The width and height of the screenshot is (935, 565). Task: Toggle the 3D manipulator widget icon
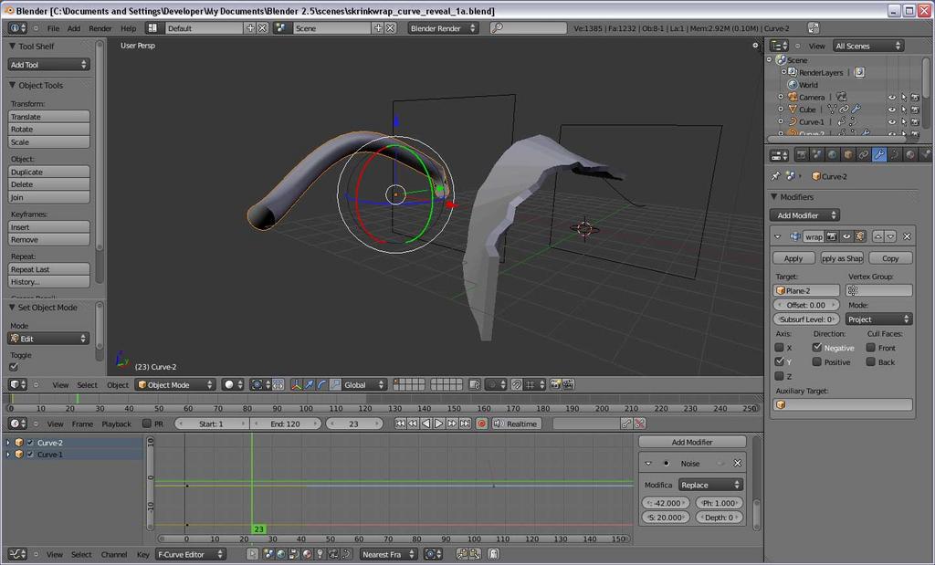[x=297, y=385]
